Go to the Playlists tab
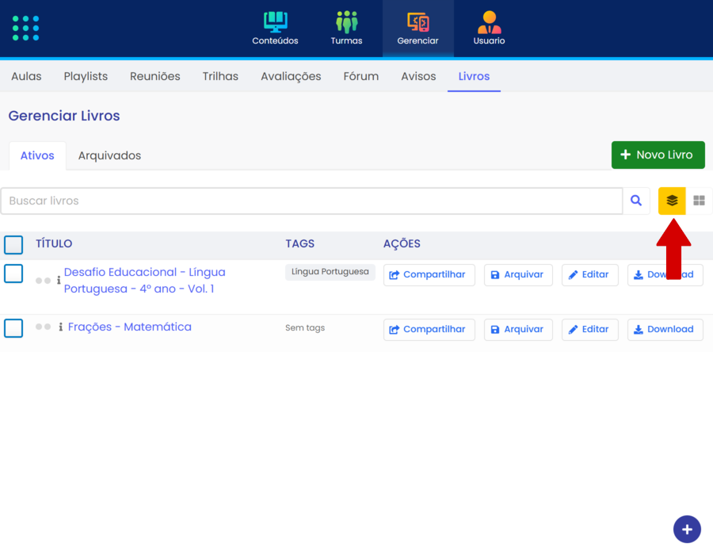 [x=86, y=77]
